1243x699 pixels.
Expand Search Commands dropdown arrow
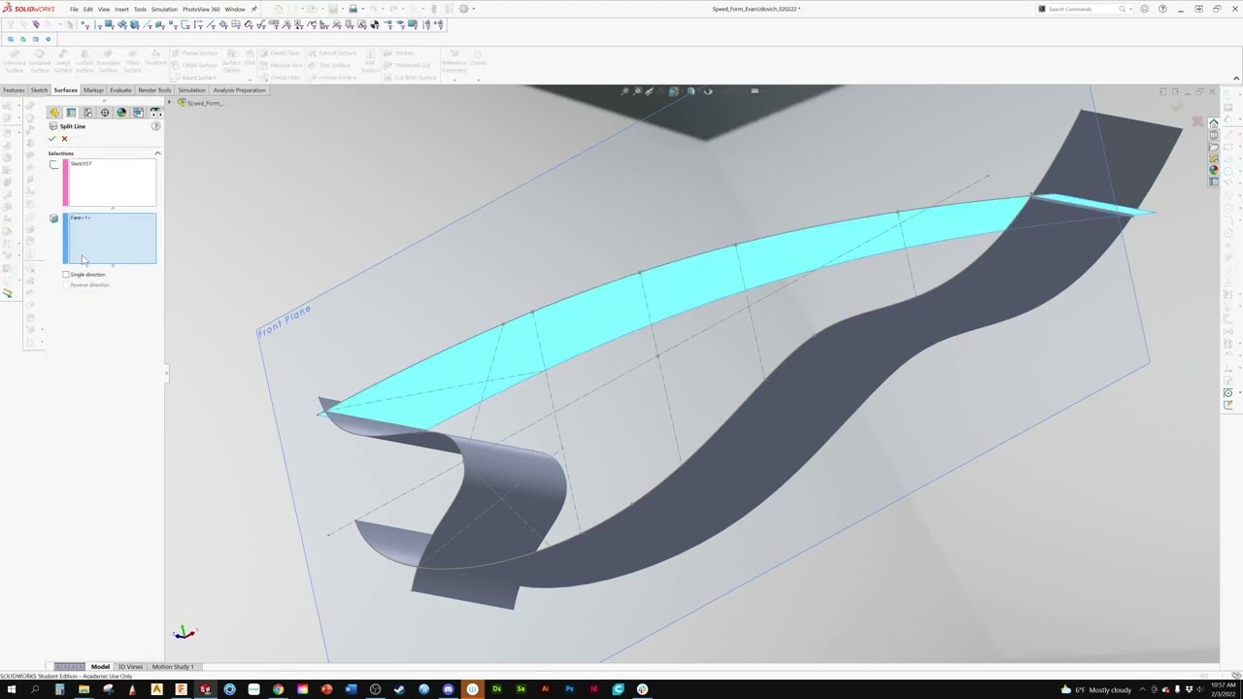click(x=1132, y=9)
